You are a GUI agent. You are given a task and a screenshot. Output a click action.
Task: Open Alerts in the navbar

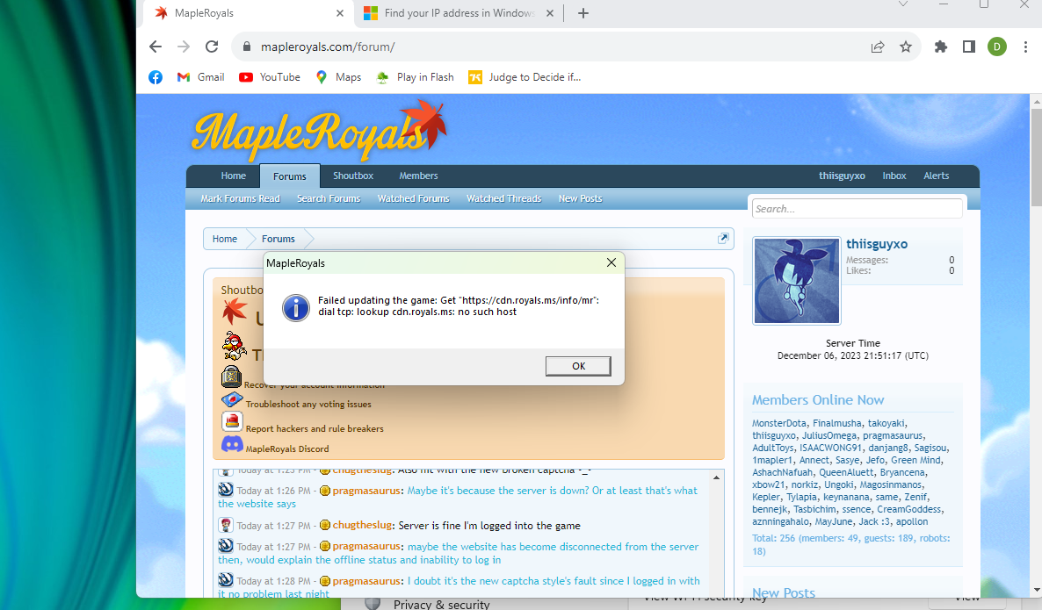point(936,176)
